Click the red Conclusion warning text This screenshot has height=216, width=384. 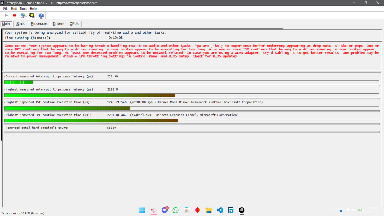[x=192, y=51]
